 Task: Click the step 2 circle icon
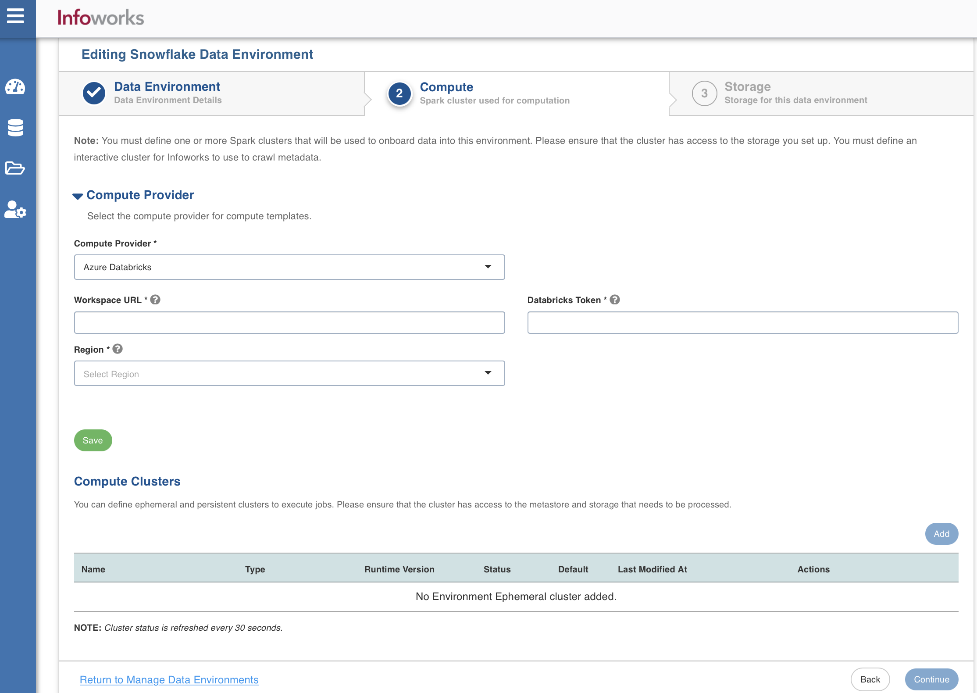coord(399,93)
